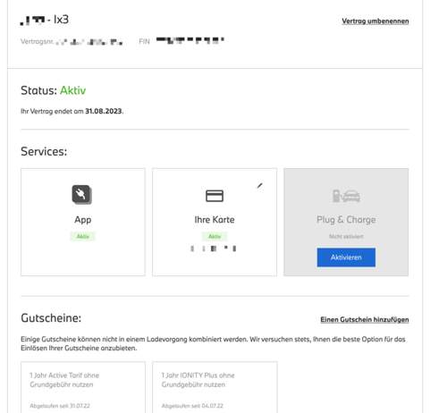Click the Aktiv badge under Ihre Karte
Image resolution: width=447 pixels, height=413 pixels.
(x=215, y=236)
